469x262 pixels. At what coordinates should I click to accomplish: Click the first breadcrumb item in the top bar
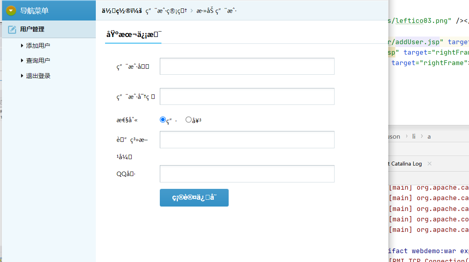[166, 11]
